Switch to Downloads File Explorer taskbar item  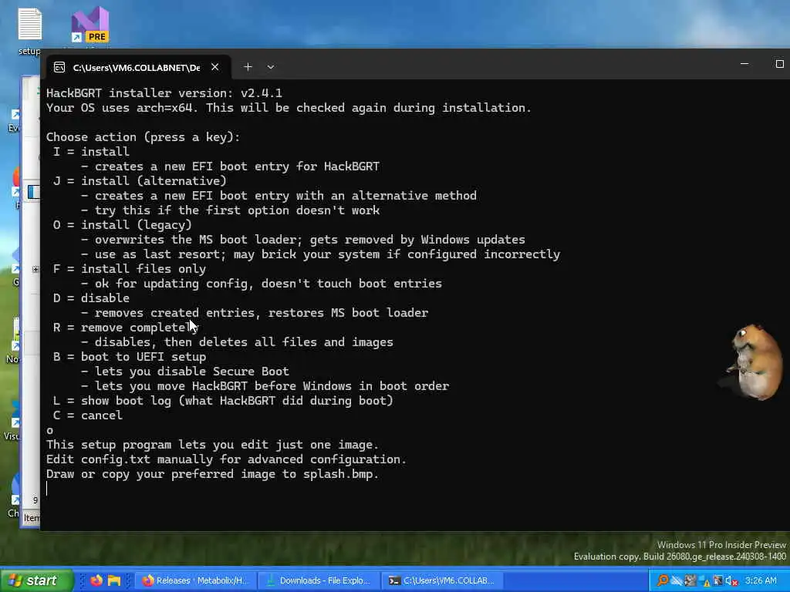point(319,580)
